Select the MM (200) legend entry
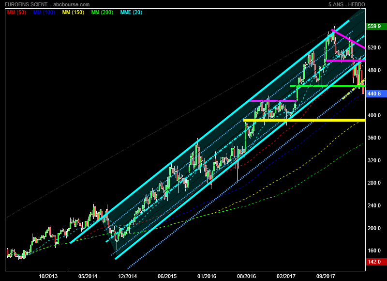Image resolution: width=387 pixels, height=281 pixels. [x=102, y=13]
